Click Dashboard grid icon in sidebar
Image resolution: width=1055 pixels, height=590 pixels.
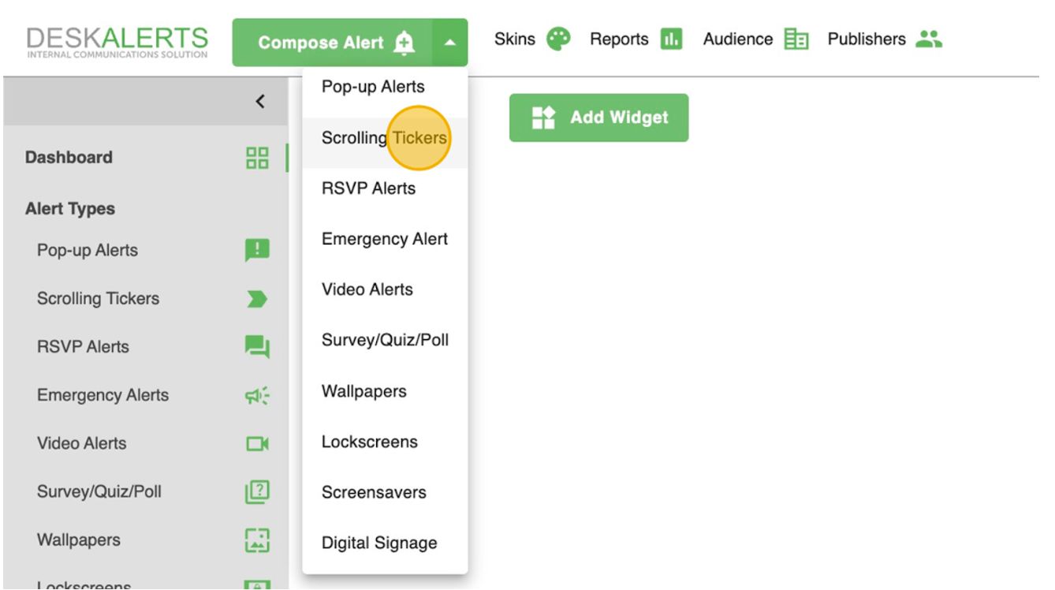tap(257, 158)
